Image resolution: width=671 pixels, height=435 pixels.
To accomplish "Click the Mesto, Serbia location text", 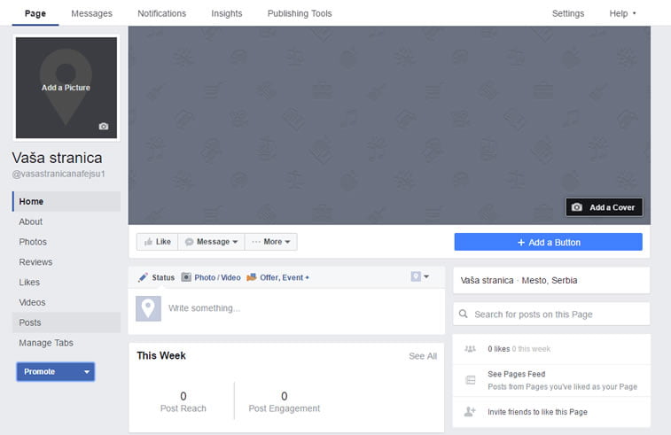I will coord(549,280).
